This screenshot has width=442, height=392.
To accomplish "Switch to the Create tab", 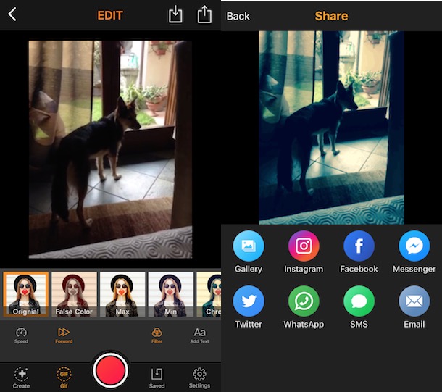I will (22, 378).
